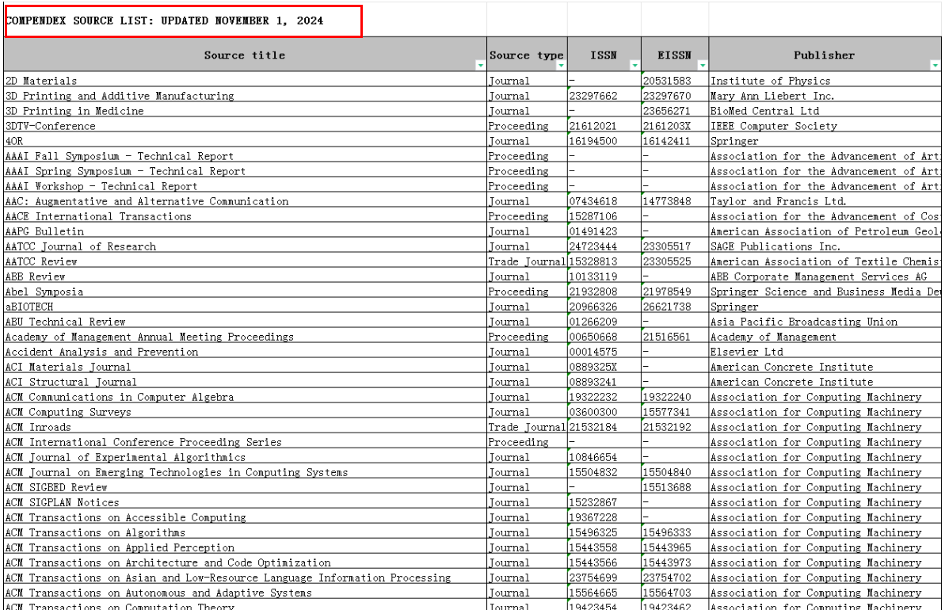Select 'ACM Transactions on Applied Perception'
The width and height of the screenshot is (945, 610).
coord(246,547)
